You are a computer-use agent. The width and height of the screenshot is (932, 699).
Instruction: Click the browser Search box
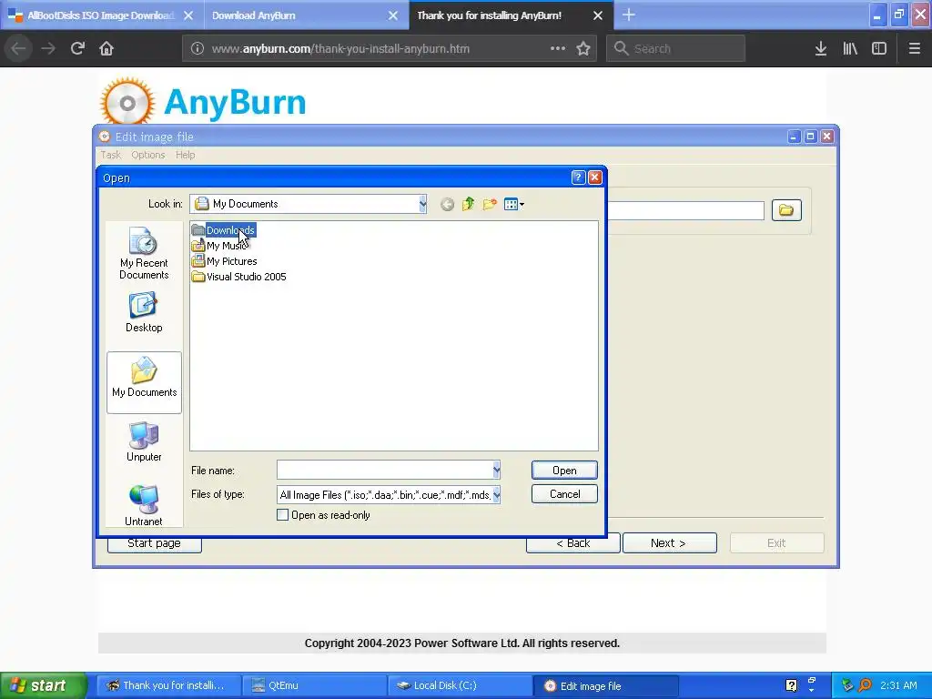tap(676, 48)
